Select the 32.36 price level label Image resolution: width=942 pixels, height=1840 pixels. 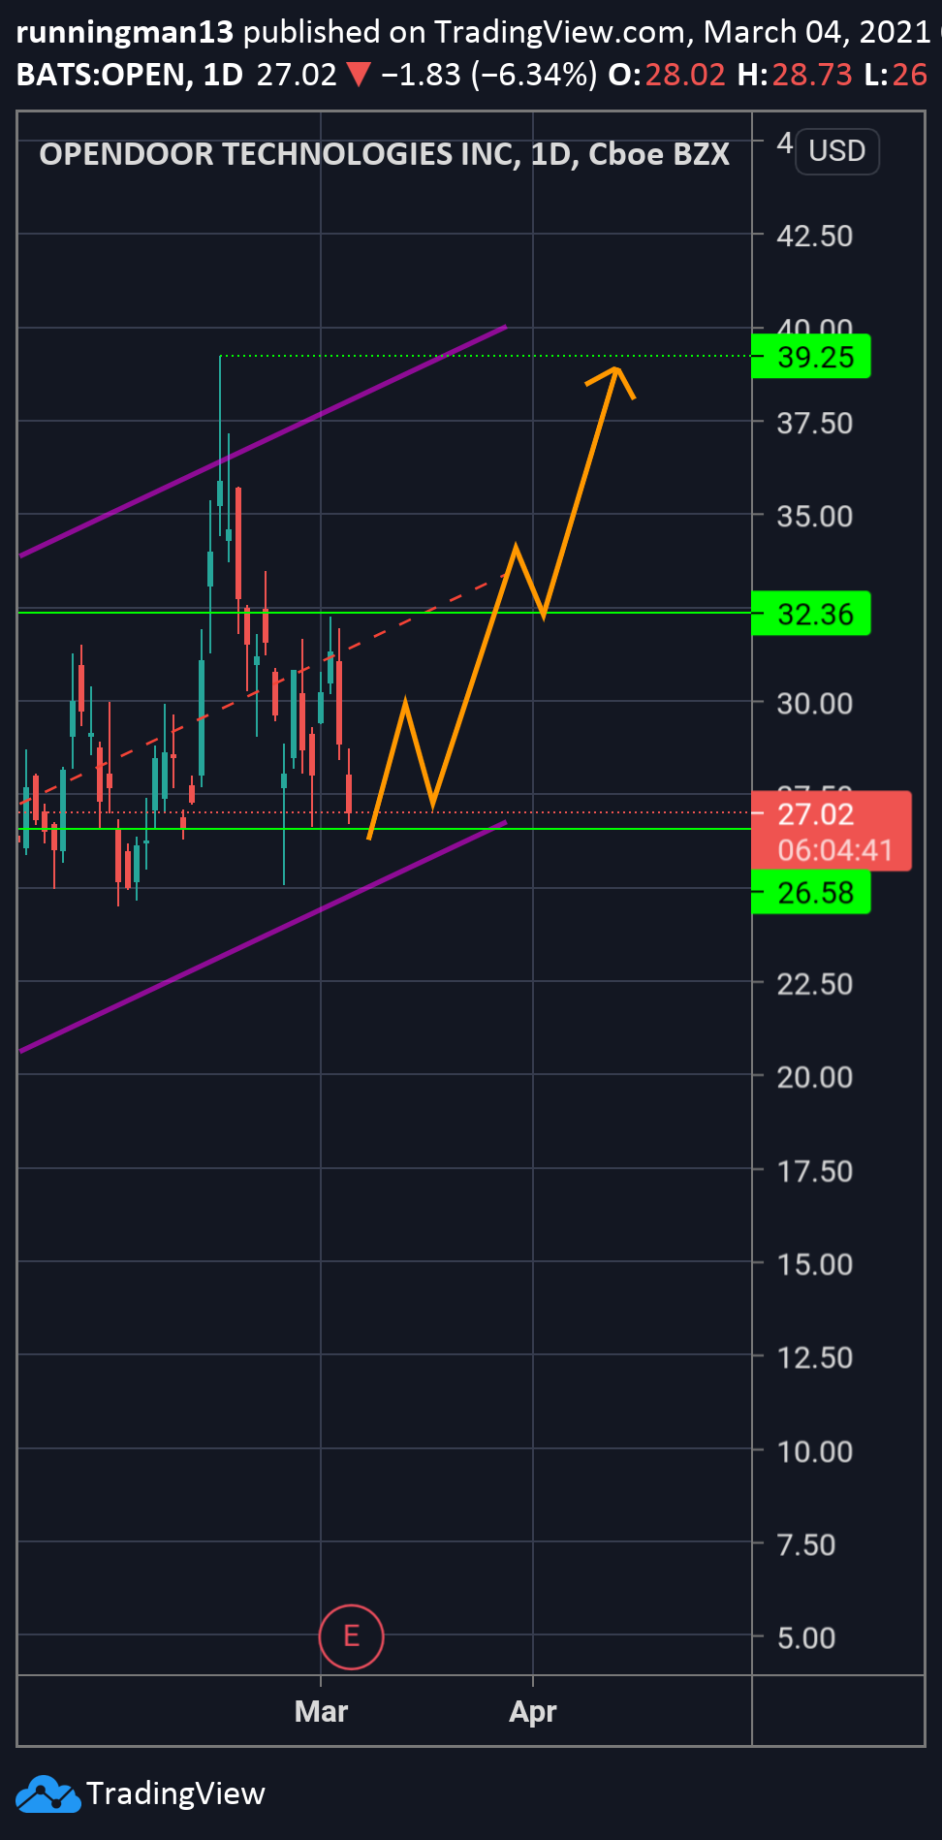[x=811, y=614]
